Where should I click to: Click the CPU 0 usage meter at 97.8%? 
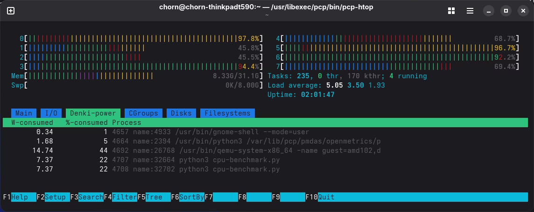coord(142,39)
